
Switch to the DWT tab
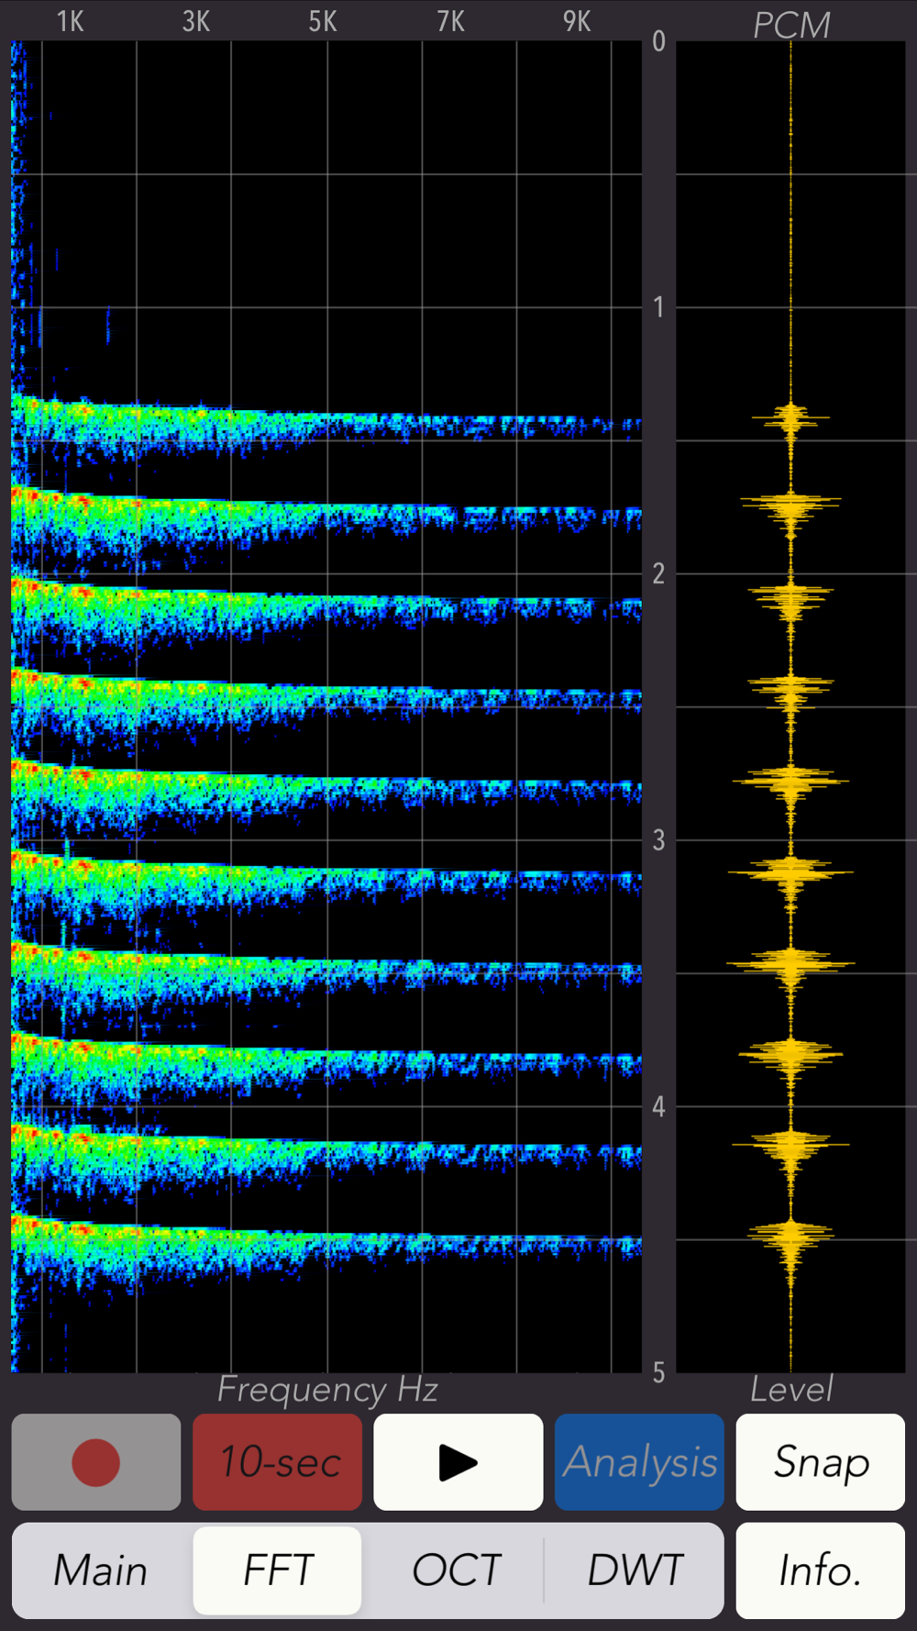(635, 1570)
